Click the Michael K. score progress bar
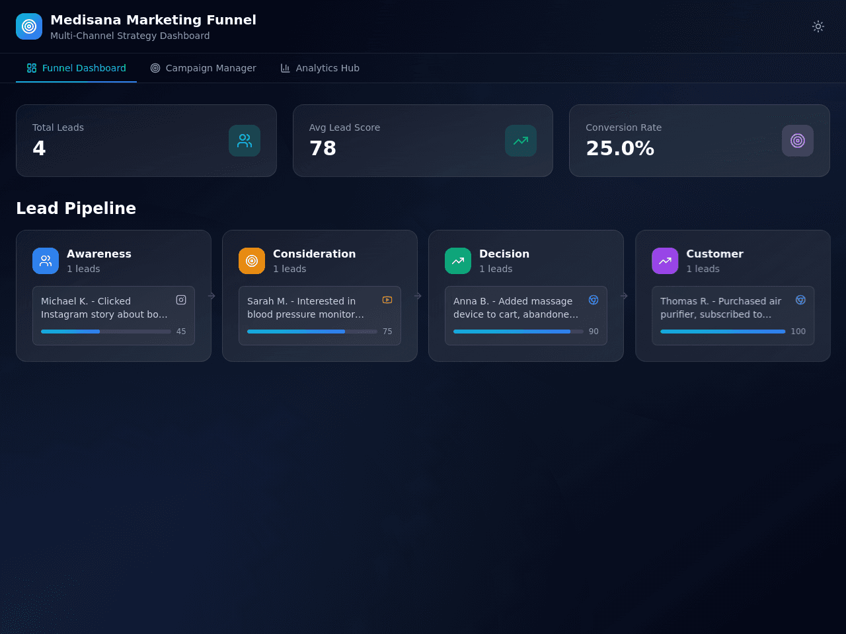The width and height of the screenshot is (846, 634). 106,332
